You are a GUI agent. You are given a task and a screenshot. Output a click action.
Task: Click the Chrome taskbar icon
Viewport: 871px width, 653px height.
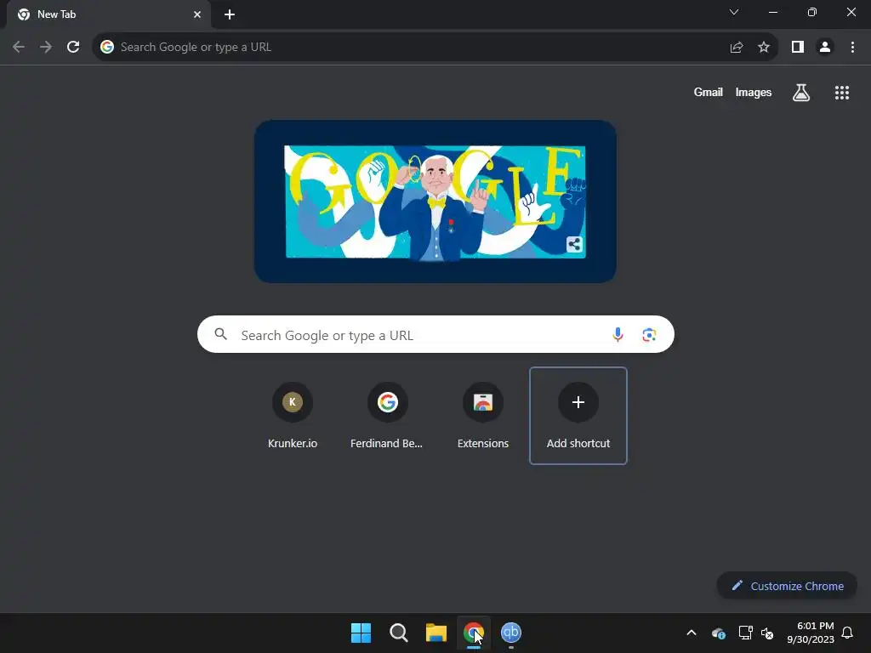click(473, 633)
